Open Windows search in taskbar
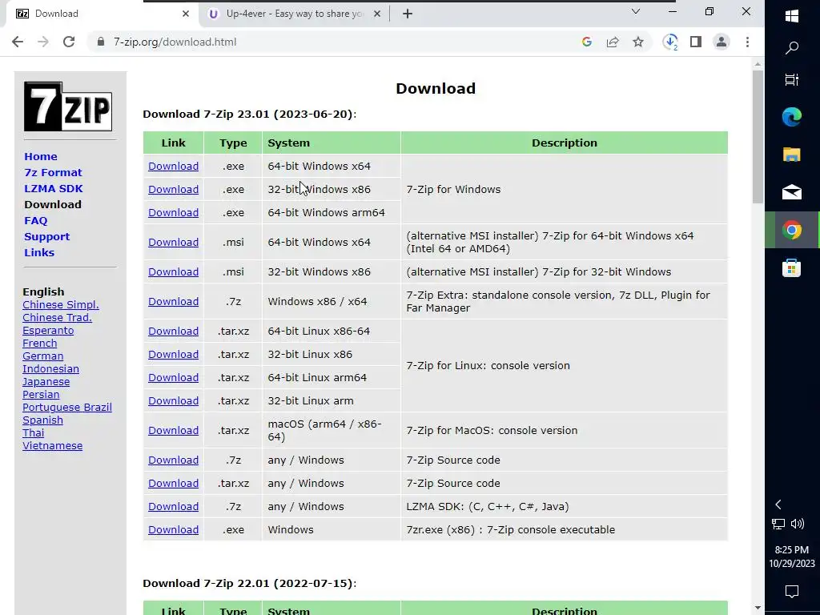Screen dimensions: 820x615 click(x=792, y=47)
